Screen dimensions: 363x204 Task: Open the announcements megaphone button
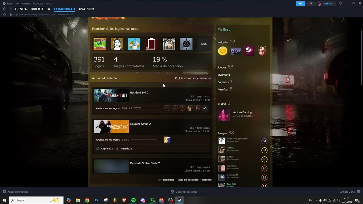(301, 3)
